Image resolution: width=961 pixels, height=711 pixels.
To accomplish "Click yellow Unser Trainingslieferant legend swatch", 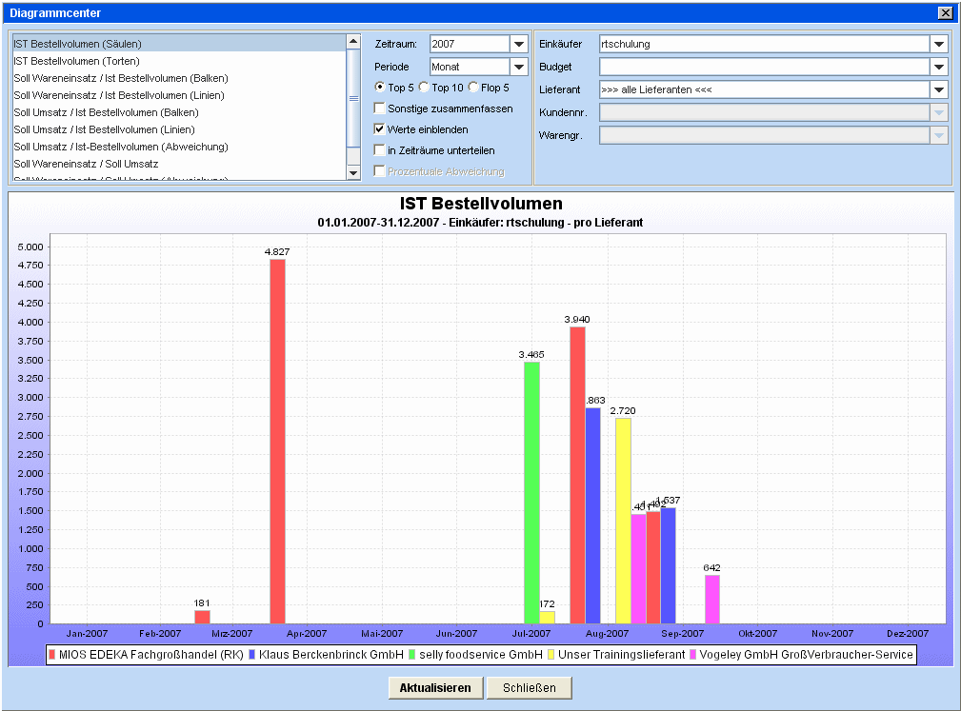I will [x=551, y=655].
